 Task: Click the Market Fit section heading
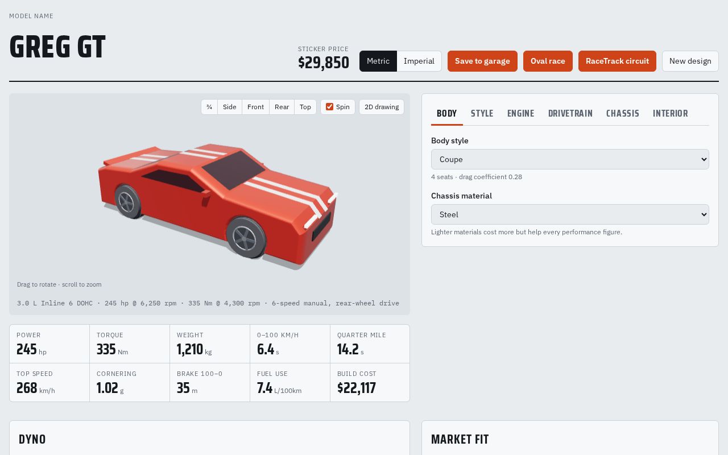(460, 439)
